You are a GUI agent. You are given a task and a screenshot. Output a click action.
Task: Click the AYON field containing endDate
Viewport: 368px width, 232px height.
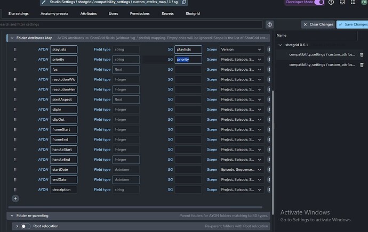pos(63,180)
